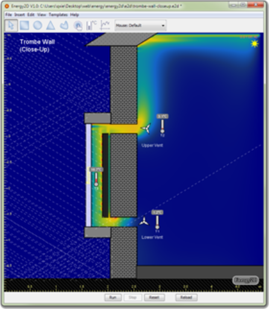Open the graph toolbar icon
The width and height of the screenshot is (269, 309).
click(x=105, y=26)
